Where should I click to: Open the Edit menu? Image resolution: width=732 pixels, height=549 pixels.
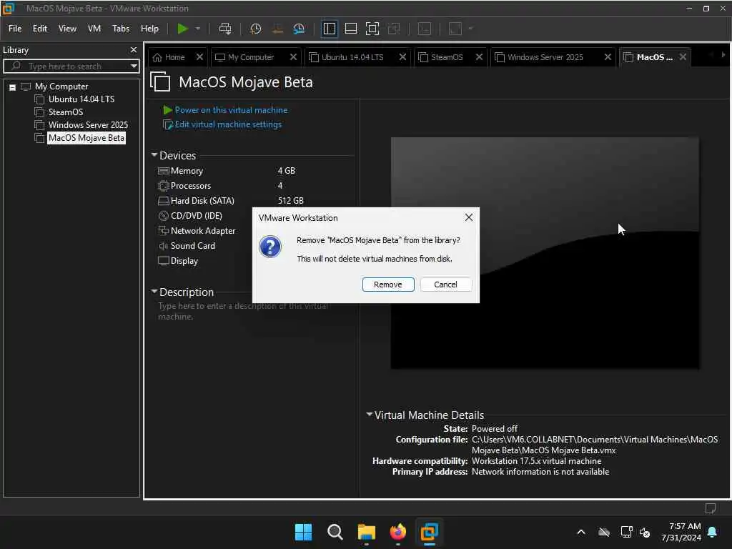pyautogui.click(x=40, y=29)
